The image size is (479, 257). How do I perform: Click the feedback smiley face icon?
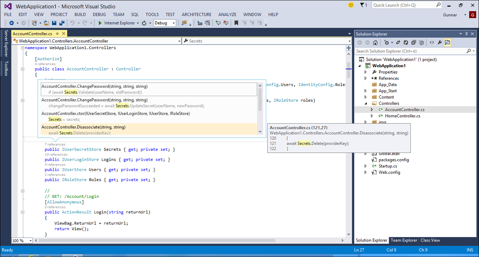click(x=351, y=5)
